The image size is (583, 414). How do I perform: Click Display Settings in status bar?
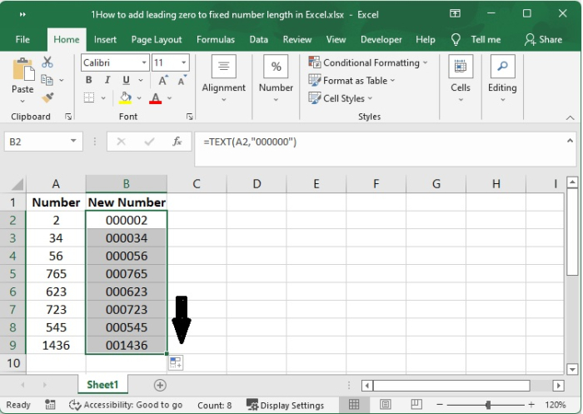tap(286, 405)
